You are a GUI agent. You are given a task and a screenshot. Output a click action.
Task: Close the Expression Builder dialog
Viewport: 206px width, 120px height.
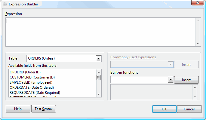[198, 3]
